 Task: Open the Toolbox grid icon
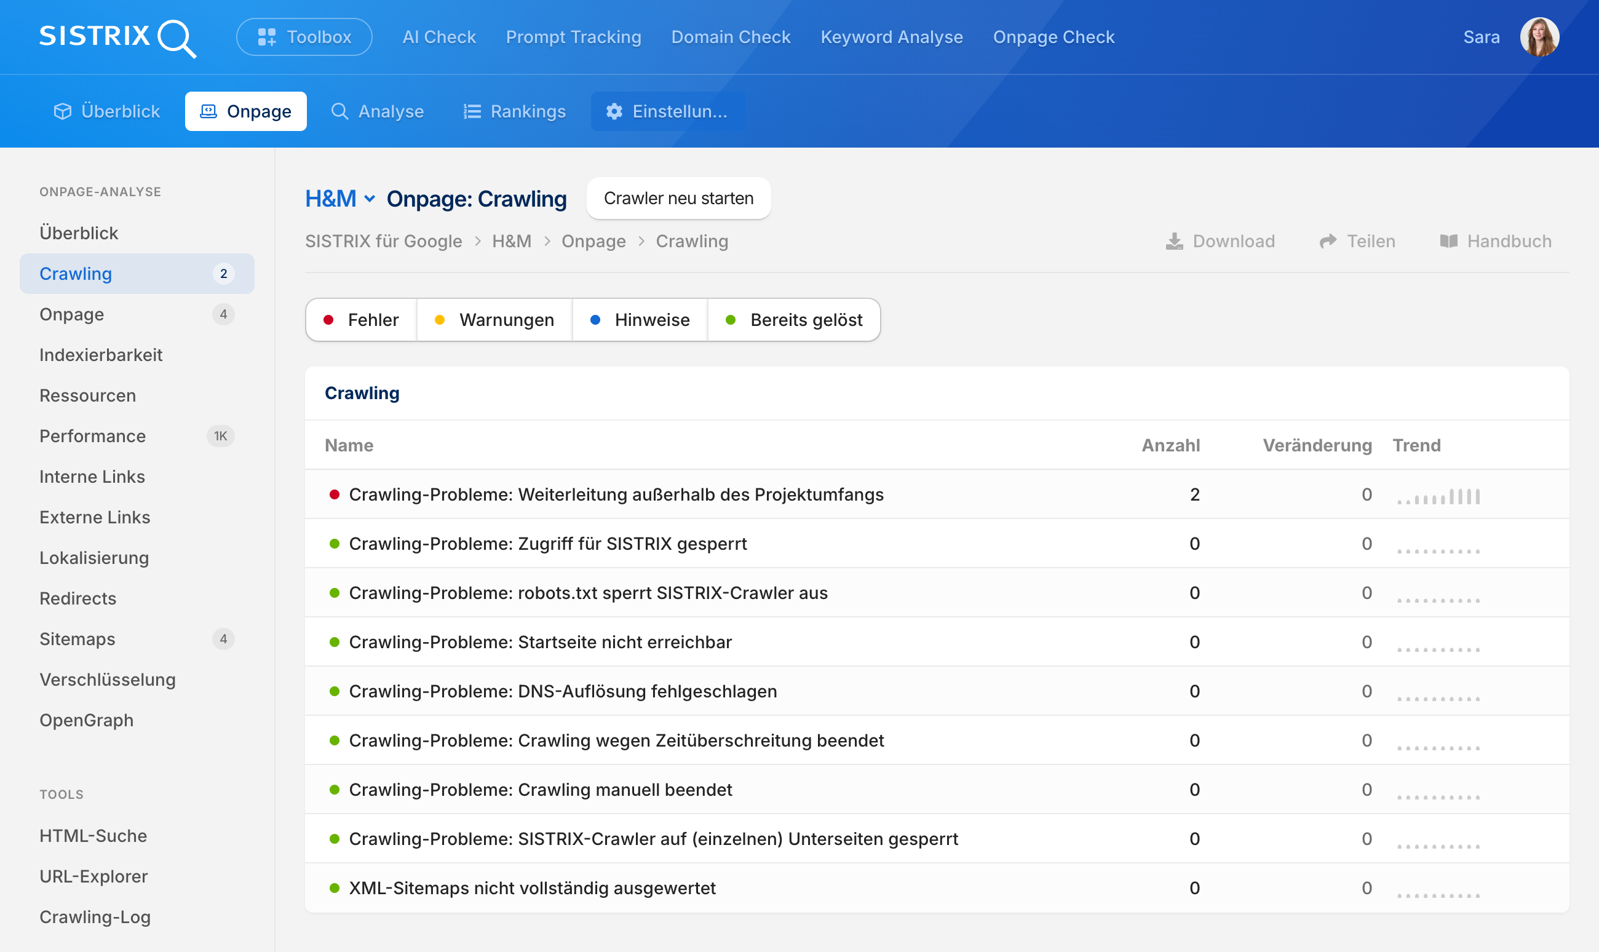click(267, 38)
